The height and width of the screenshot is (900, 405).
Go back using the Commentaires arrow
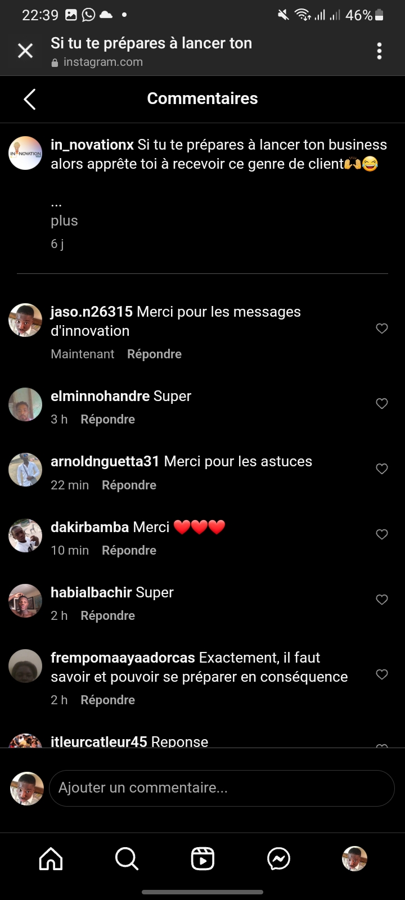30,99
